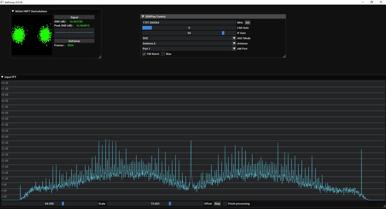This screenshot has height=209, width=386.
Task: Click the frequency field showing 1707.000064
Action: (189, 23)
